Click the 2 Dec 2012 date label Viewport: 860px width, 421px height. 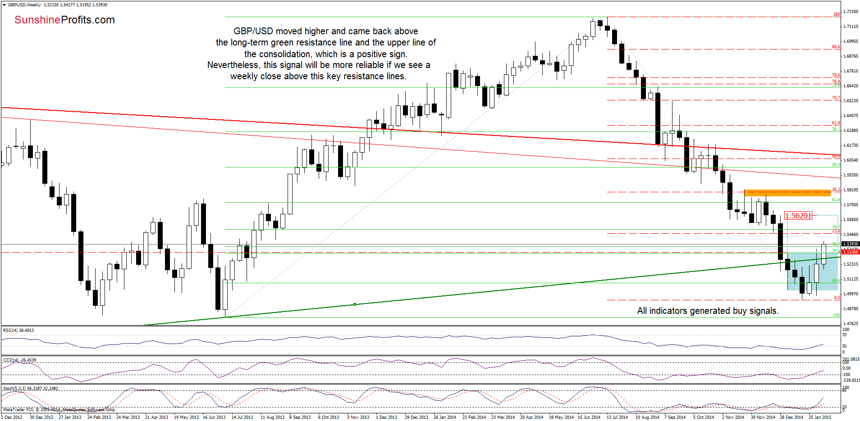click(12, 417)
